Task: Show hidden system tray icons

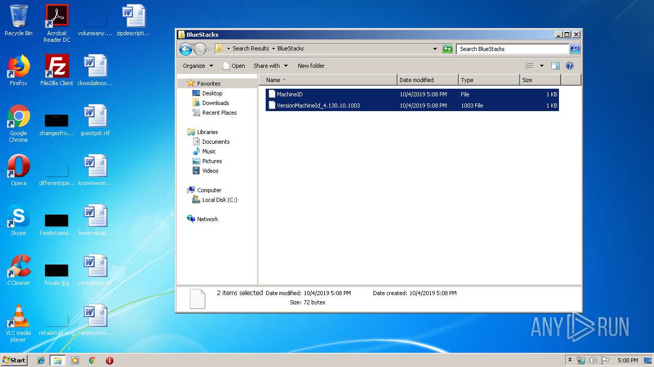Action: click(x=570, y=360)
